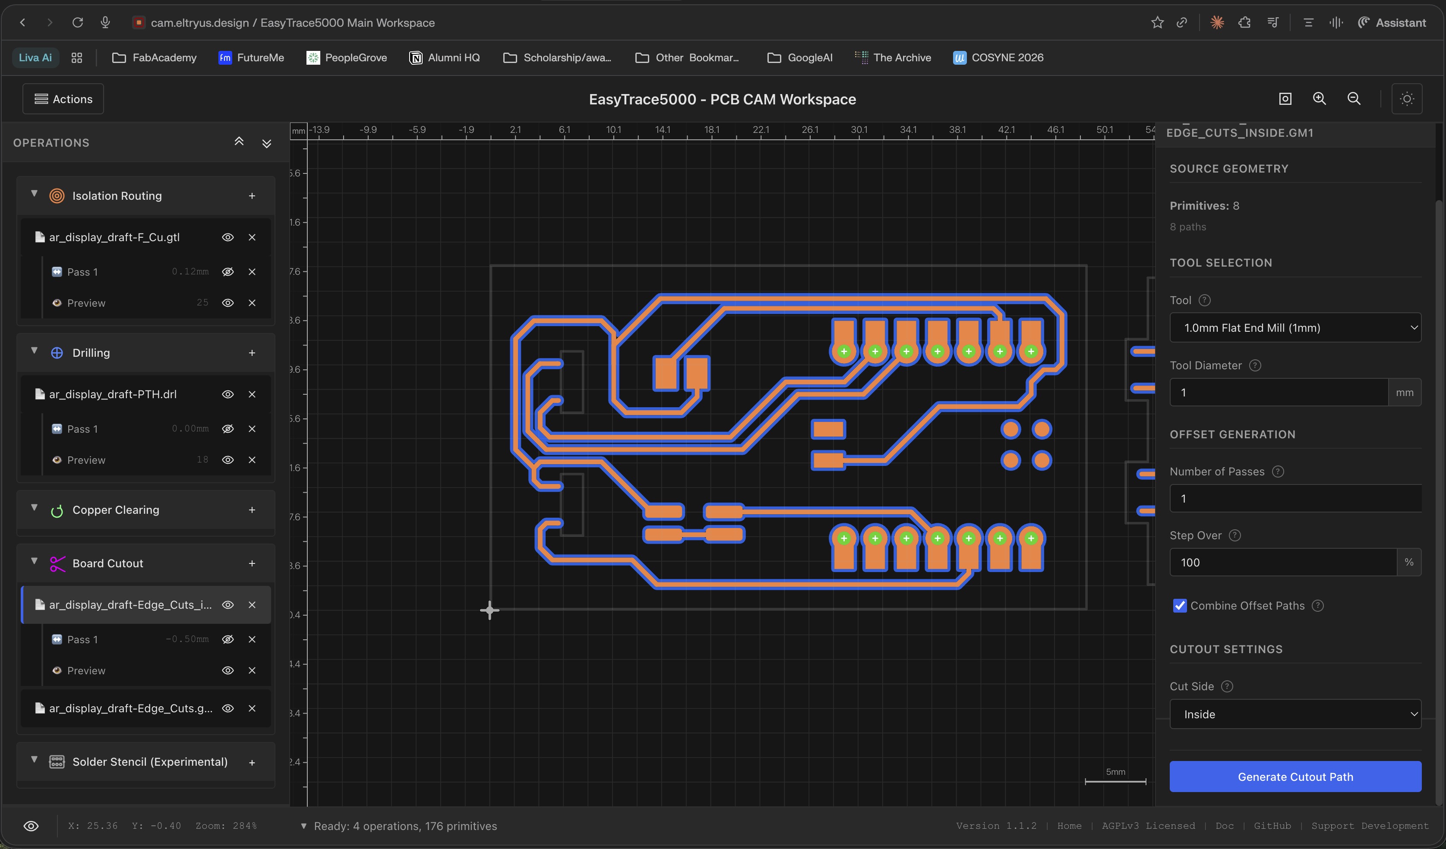1446x849 pixels.
Task: Click the Tool help question mark icon
Action: coord(1204,300)
